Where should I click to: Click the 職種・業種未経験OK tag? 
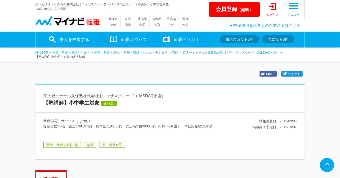[x=62, y=145]
